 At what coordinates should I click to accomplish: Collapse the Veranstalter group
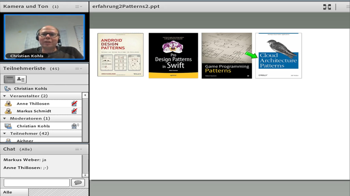5,96
